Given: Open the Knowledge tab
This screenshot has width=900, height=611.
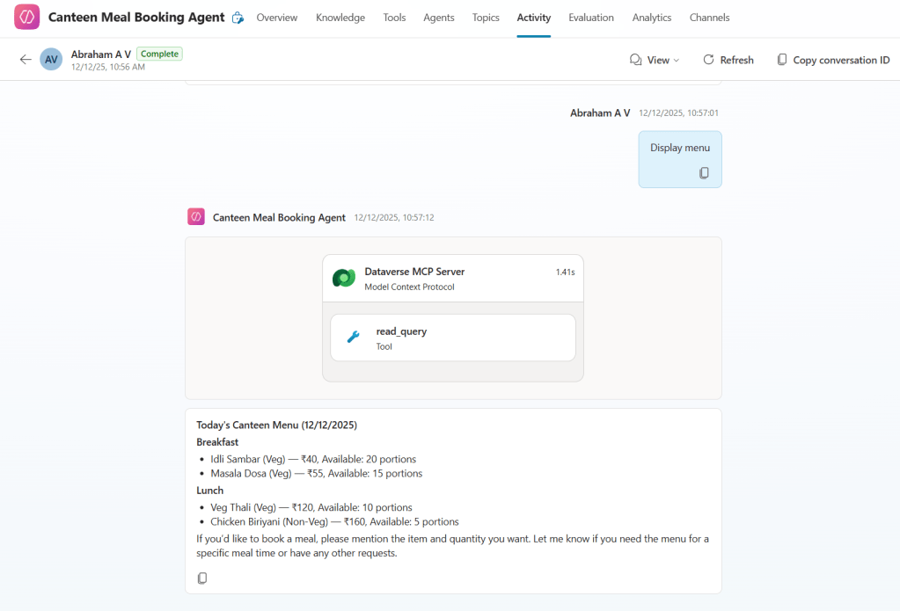Looking at the screenshot, I should point(340,18).
